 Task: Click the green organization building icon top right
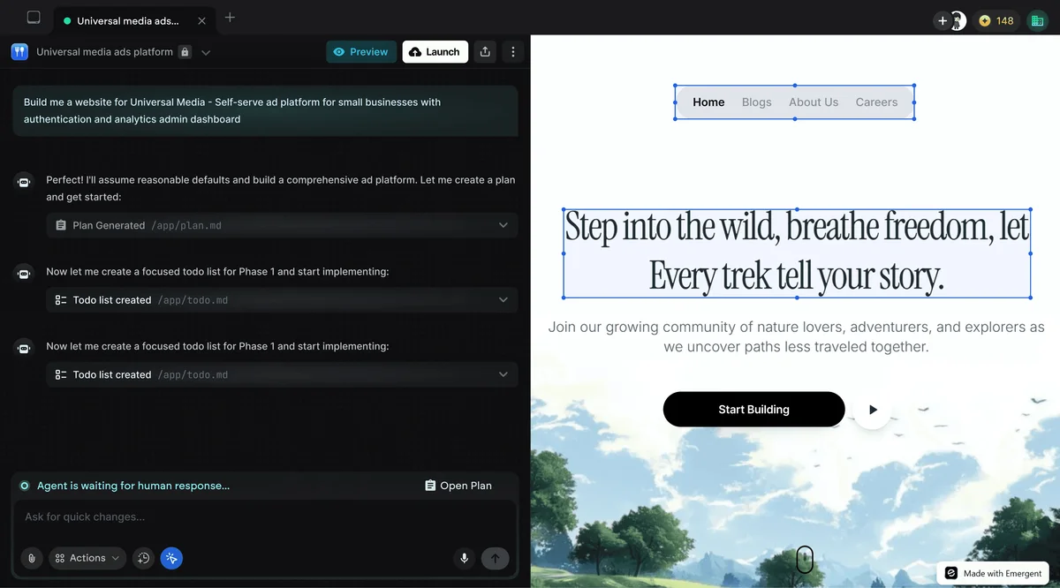1037,20
